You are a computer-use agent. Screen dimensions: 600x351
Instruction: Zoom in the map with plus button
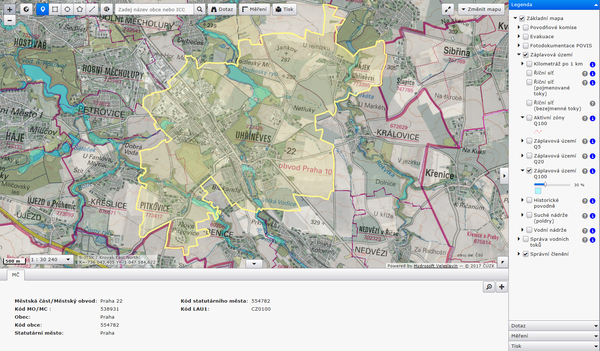click(10, 9)
